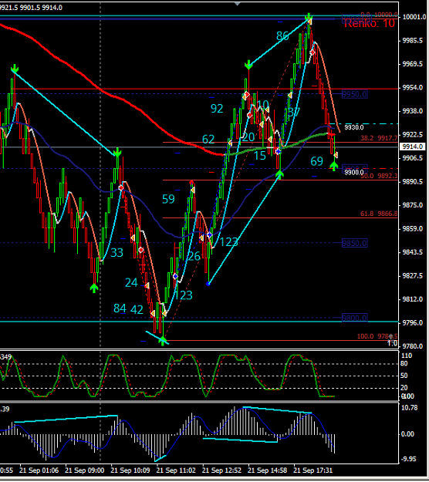Screen dimensions: 429x482
Task: Click the blue dot starting the cyan trendline
Action: [208, 284]
